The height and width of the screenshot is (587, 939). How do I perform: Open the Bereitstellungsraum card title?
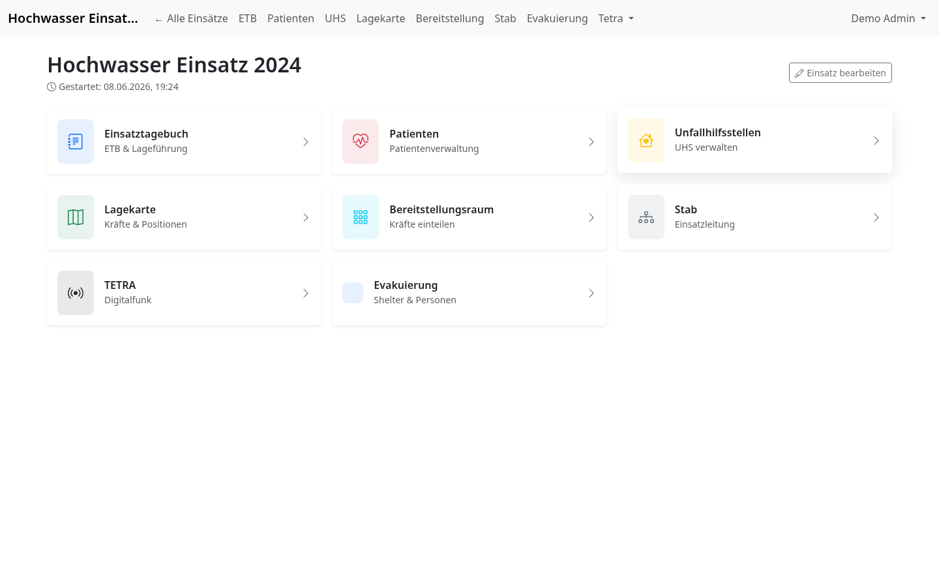point(441,209)
